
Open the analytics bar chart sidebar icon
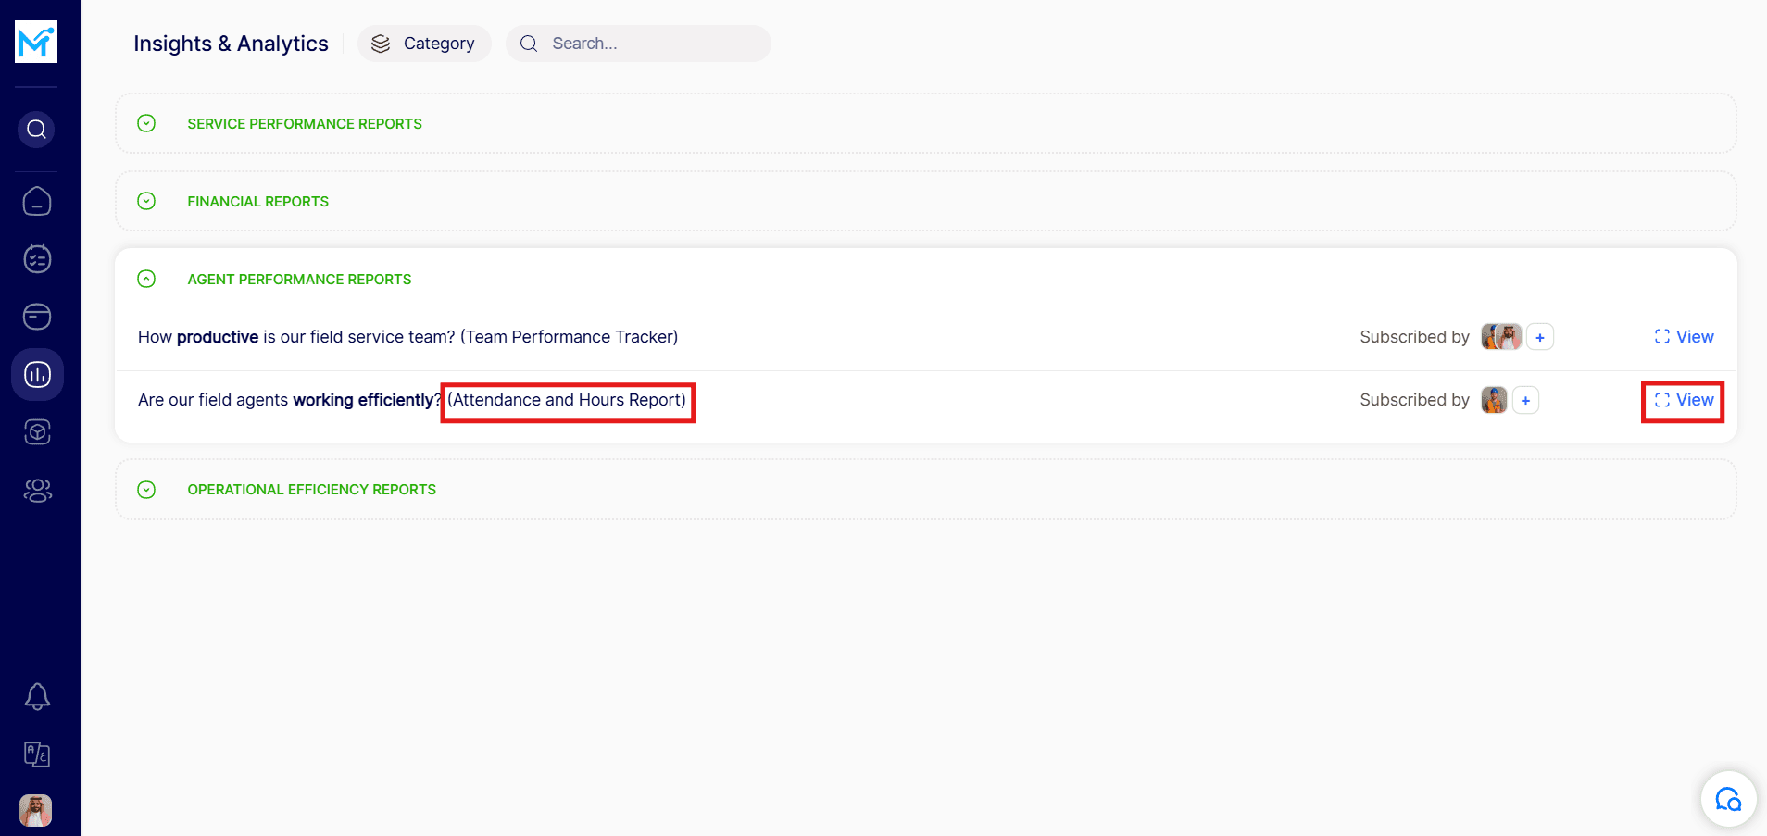pos(37,375)
